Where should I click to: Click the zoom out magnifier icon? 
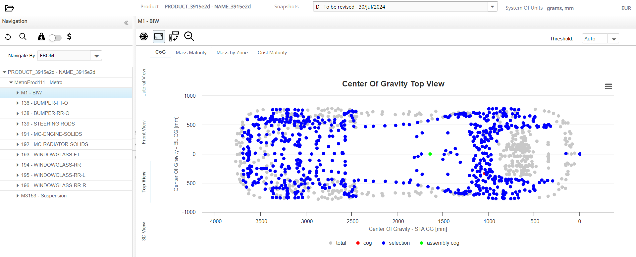pyautogui.click(x=189, y=36)
